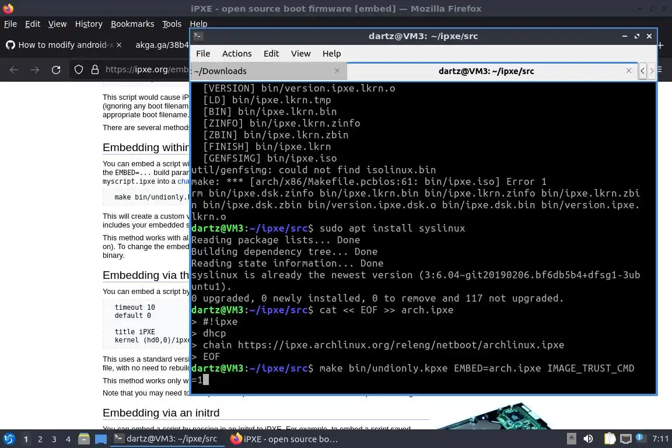Click the network status tray icon
Screen dimensions: 672x448
pyautogui.click(x=626, y=439)
